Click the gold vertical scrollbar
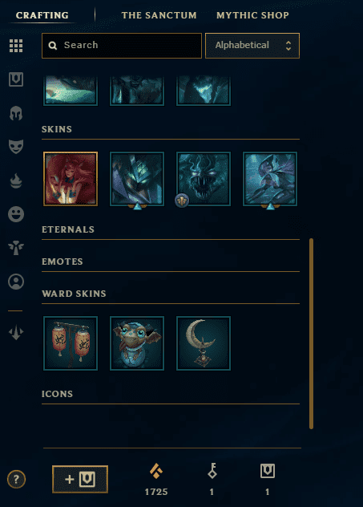363x507 pixels. (312, 334)
